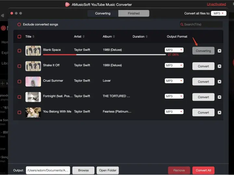Click the Output Format column header
Viewport: 234px width, 175px height.
pyautogui.click(x=177, y=37)
